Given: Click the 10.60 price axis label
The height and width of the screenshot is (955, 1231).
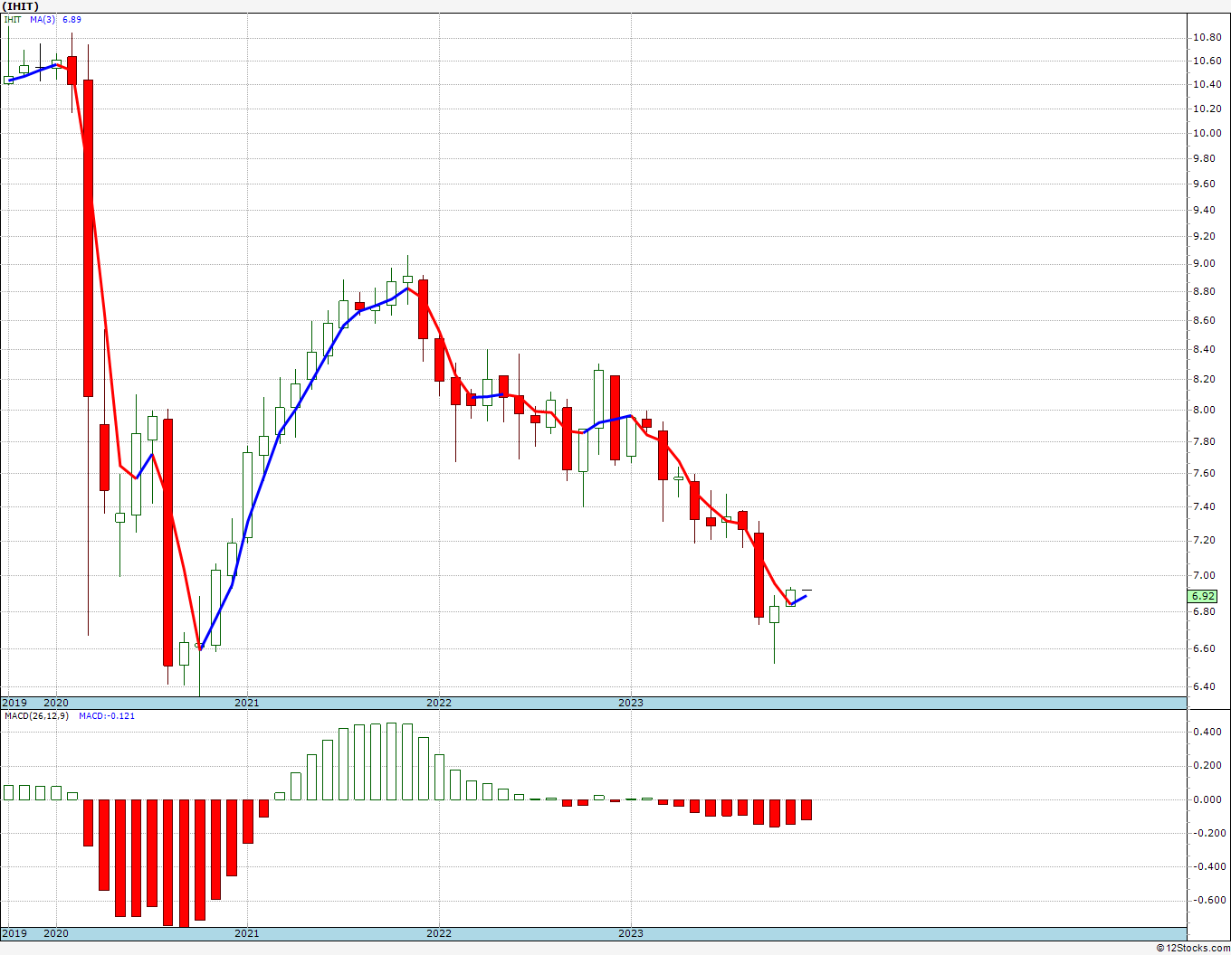Looking at the screenshot, I should click(x=1207, y=61).
